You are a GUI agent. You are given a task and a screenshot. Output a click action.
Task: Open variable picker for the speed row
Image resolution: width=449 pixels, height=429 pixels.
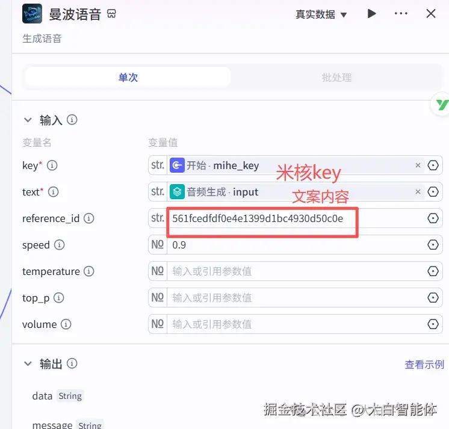433,245
